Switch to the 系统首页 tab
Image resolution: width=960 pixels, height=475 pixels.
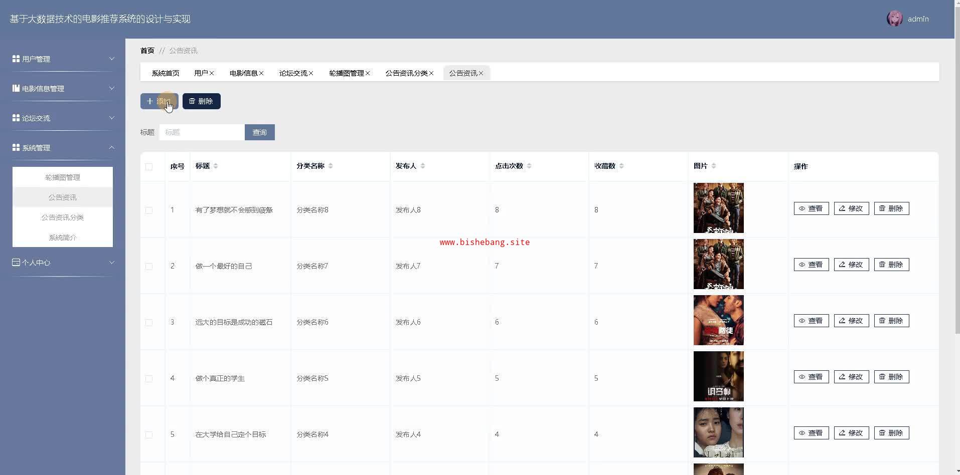166,73
